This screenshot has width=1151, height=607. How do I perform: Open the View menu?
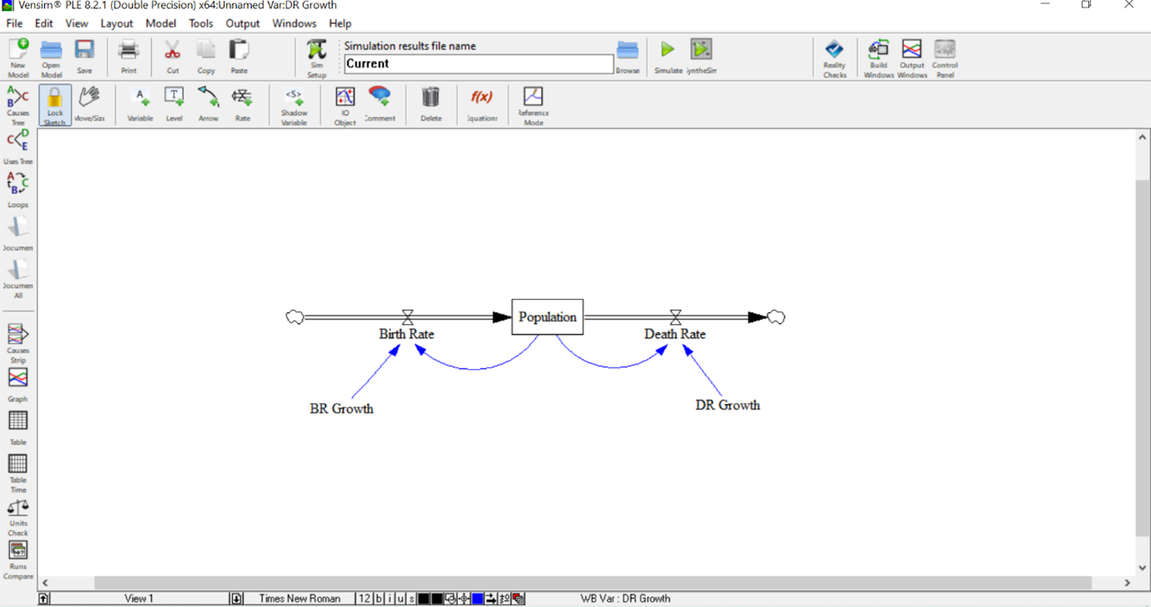click(x=76, y=23)
